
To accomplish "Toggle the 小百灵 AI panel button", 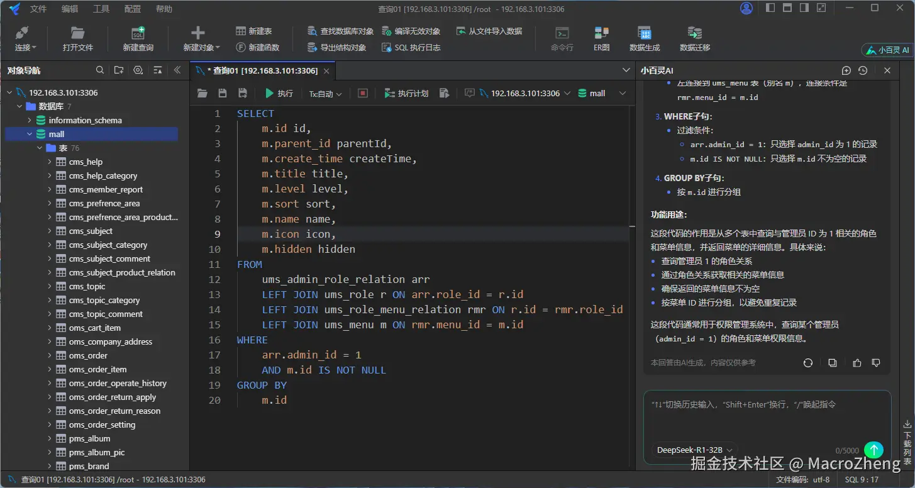I will [x=887, y=50].
